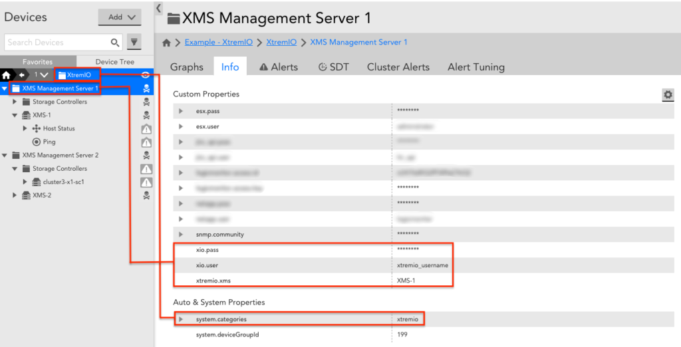
Task: Expand the cluster3-x1-sc1 device
Action: click(x=25, y=182)
